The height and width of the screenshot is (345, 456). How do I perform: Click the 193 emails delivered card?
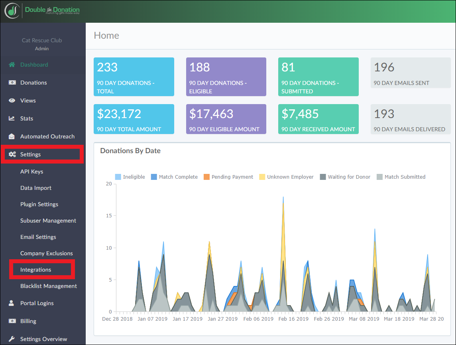(411, 119)
